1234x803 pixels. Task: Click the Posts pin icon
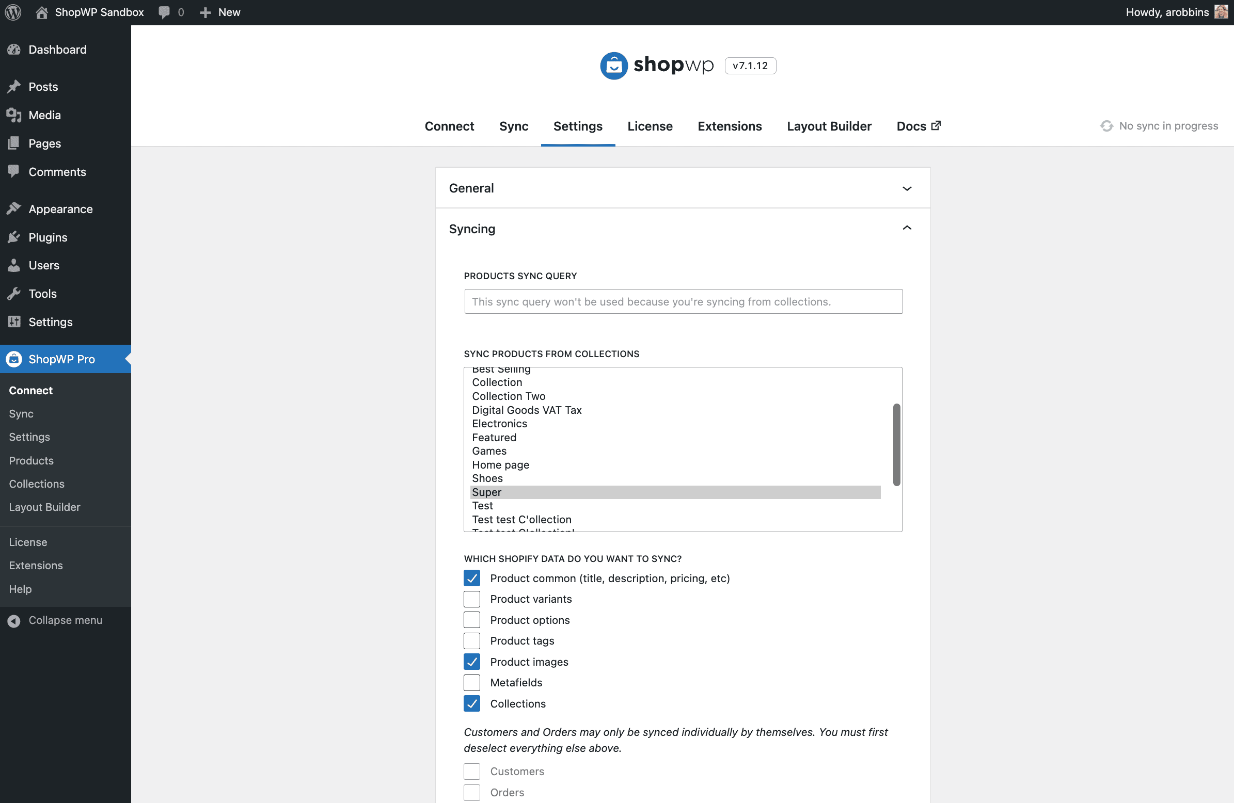[14, 87]
